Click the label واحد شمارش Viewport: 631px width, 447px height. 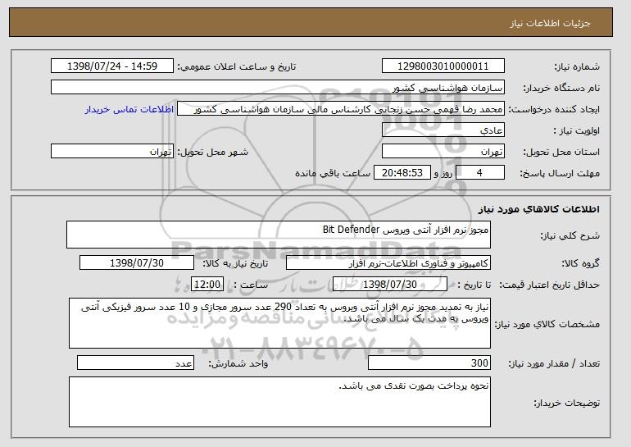pos(238,363)
